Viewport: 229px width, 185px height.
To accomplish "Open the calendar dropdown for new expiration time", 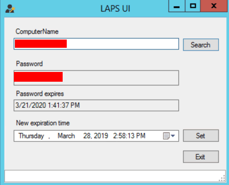I will [173, 136].
